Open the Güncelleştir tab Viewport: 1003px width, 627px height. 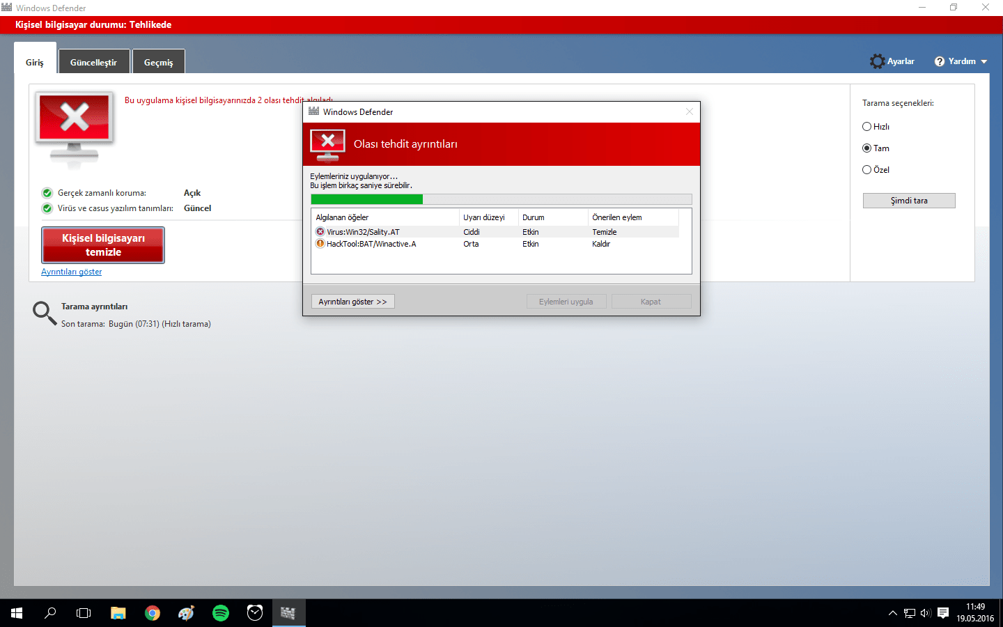pos(94,61)
